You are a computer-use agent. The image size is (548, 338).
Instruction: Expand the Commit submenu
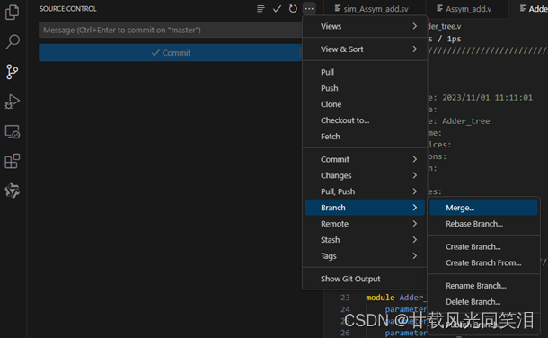point(365,159)
